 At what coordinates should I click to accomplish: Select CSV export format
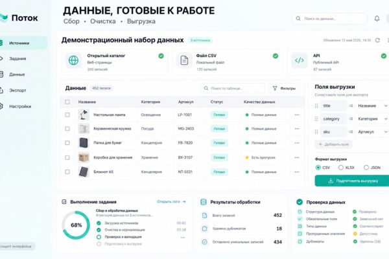click(318, 168)
